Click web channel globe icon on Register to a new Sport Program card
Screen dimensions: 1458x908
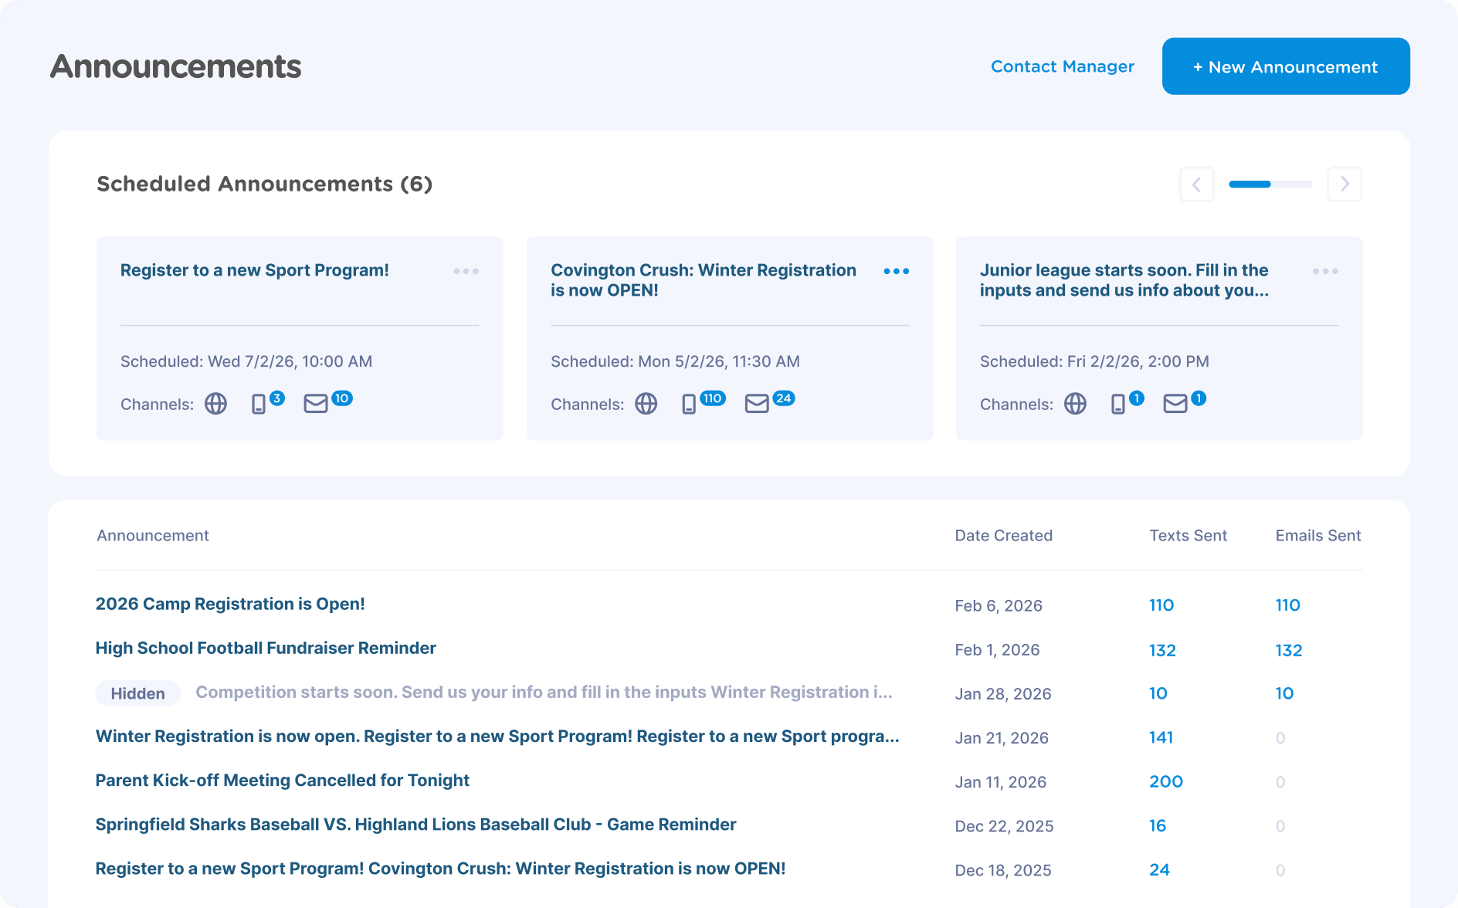[216, 404]
